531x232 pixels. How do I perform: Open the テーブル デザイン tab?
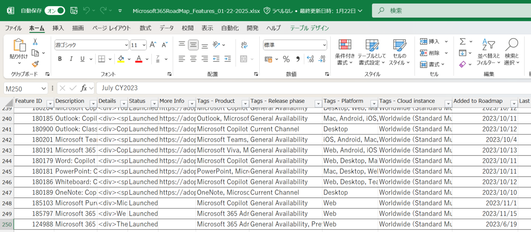tap(310, 28)
